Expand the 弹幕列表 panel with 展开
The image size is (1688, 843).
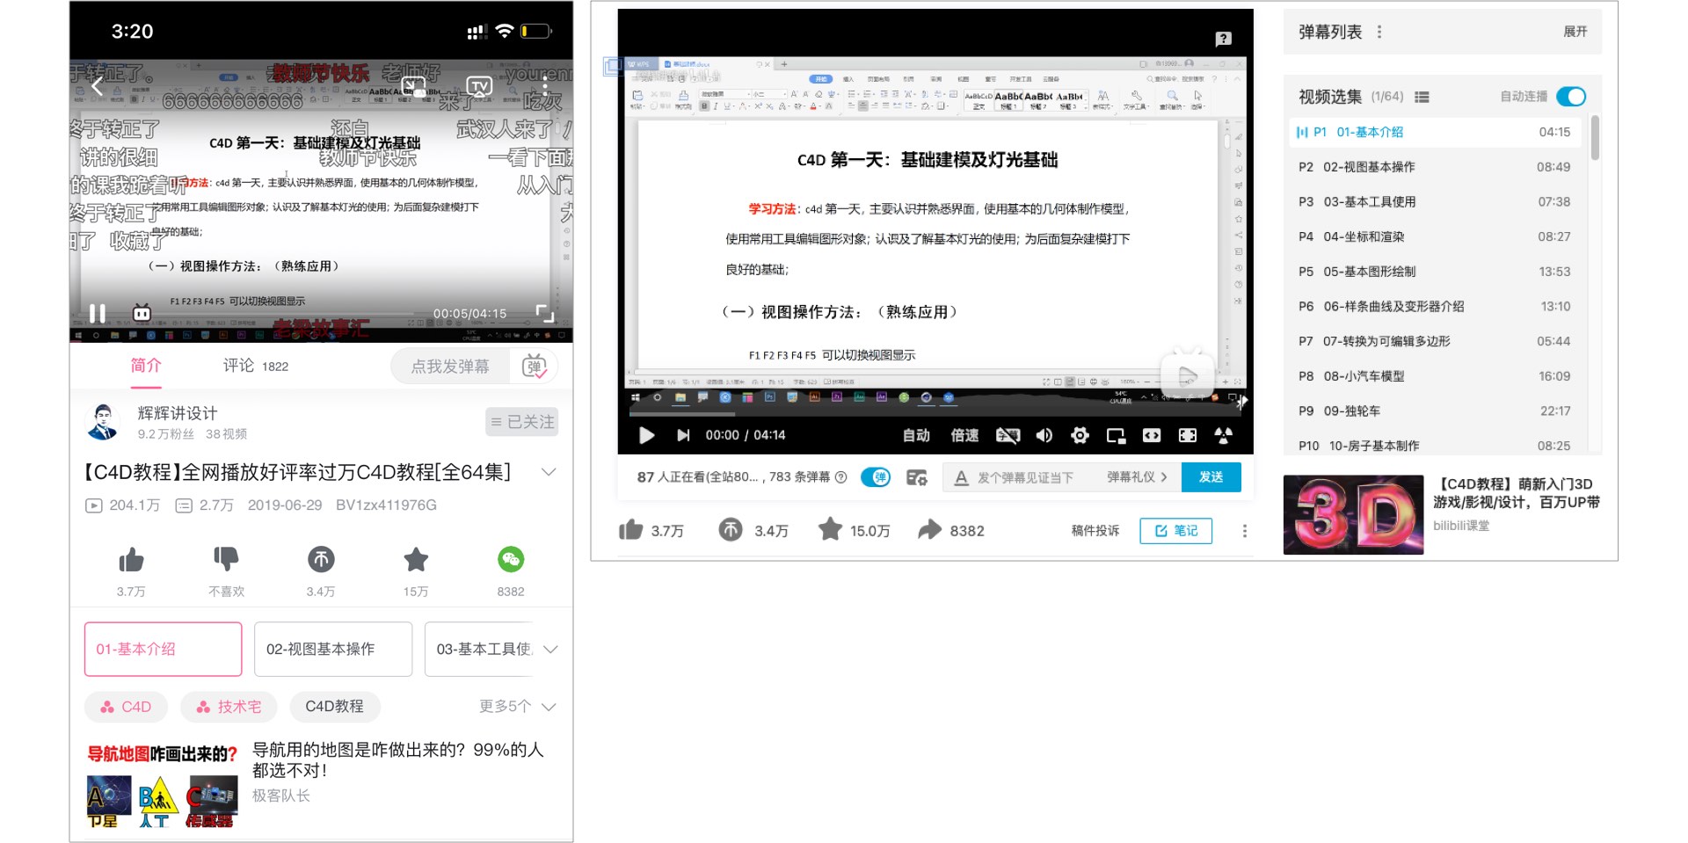[1575, 32]
